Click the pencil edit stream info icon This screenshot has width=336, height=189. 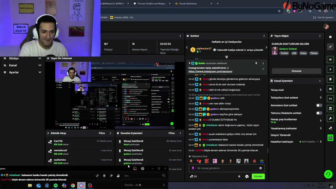point(330,47)
